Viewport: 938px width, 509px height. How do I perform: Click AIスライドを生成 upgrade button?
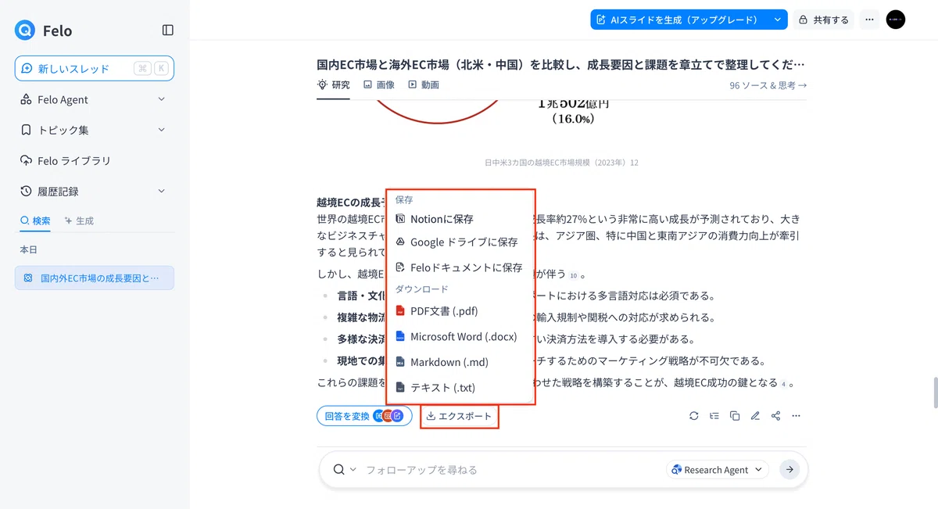click(x=678, y=20)
